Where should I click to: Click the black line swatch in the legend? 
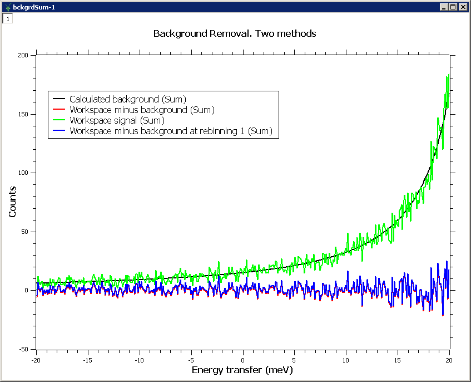pyautogui.click(x=59, y=100)
